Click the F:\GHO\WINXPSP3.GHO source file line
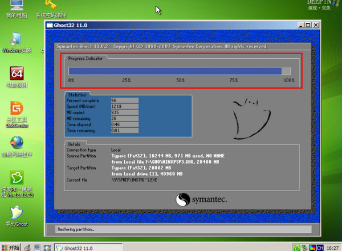 [x=165, y=162]
